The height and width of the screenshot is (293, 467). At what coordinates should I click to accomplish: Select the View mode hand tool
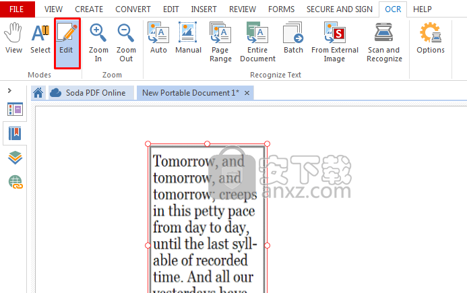point(13,38)
